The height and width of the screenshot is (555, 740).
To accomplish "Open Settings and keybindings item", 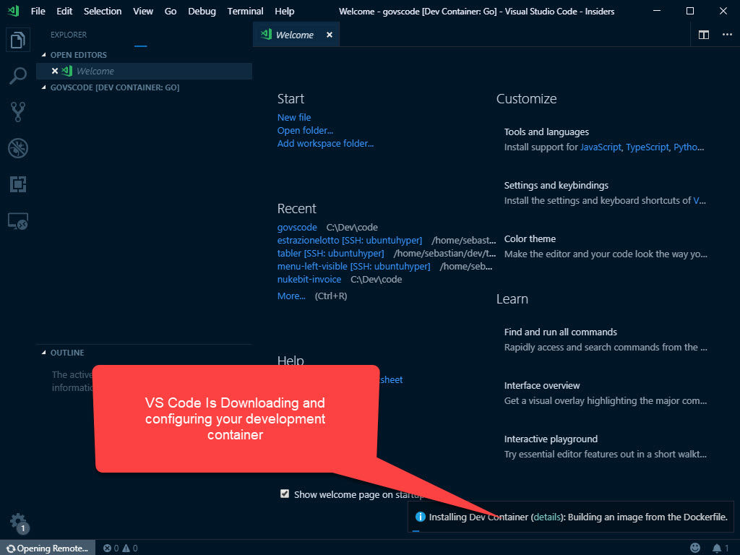I will click(x=606, y=192).
